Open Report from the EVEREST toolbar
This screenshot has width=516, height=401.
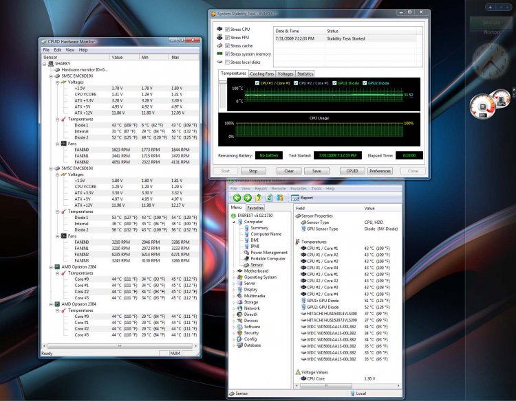302,198
